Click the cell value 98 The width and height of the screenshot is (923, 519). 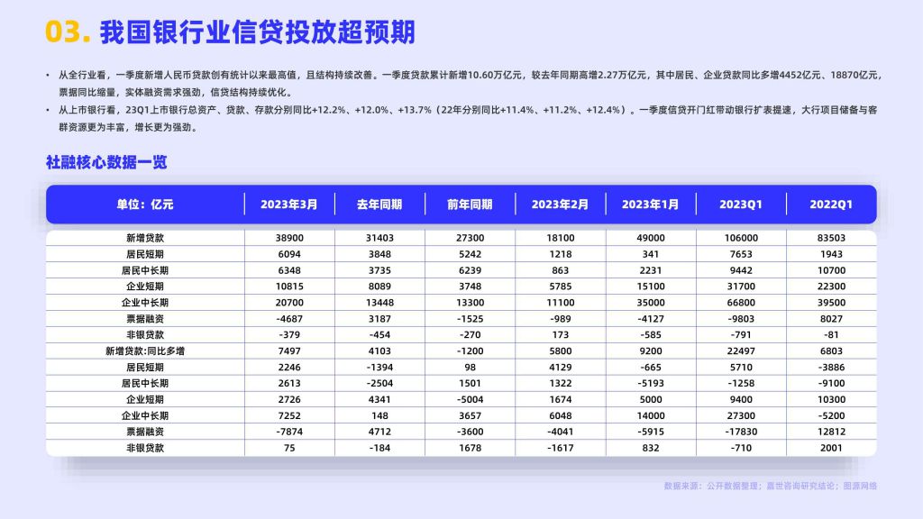click(470, 368)
